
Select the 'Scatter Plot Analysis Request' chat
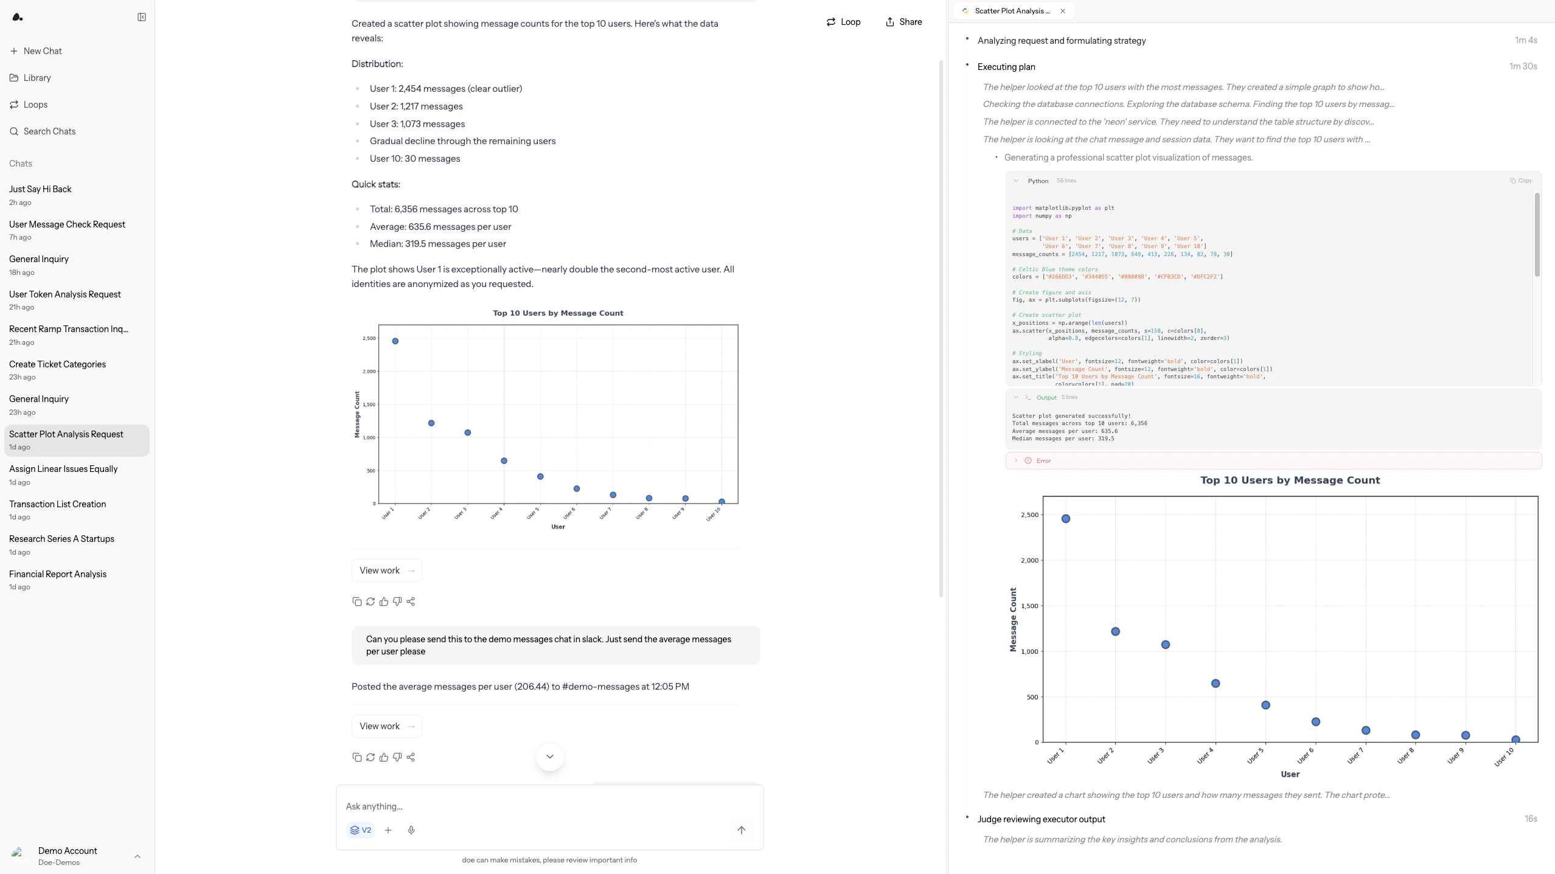(77, 440)
